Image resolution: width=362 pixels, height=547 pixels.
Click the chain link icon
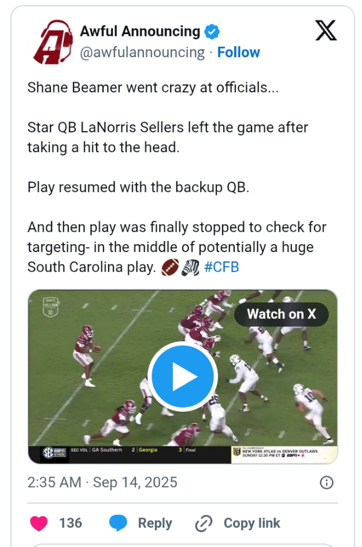point(204,523)
